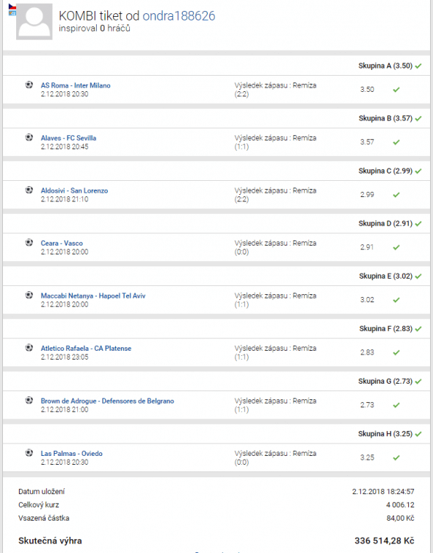Open Maccabi Netanya - Hapoel Tel Aviv match

(93, 296)
